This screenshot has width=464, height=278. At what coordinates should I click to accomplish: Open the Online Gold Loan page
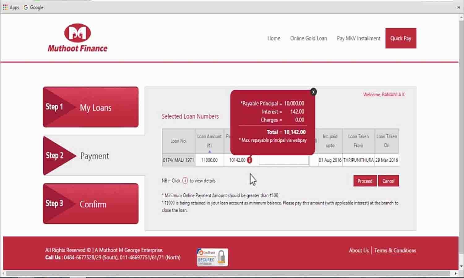308,38
